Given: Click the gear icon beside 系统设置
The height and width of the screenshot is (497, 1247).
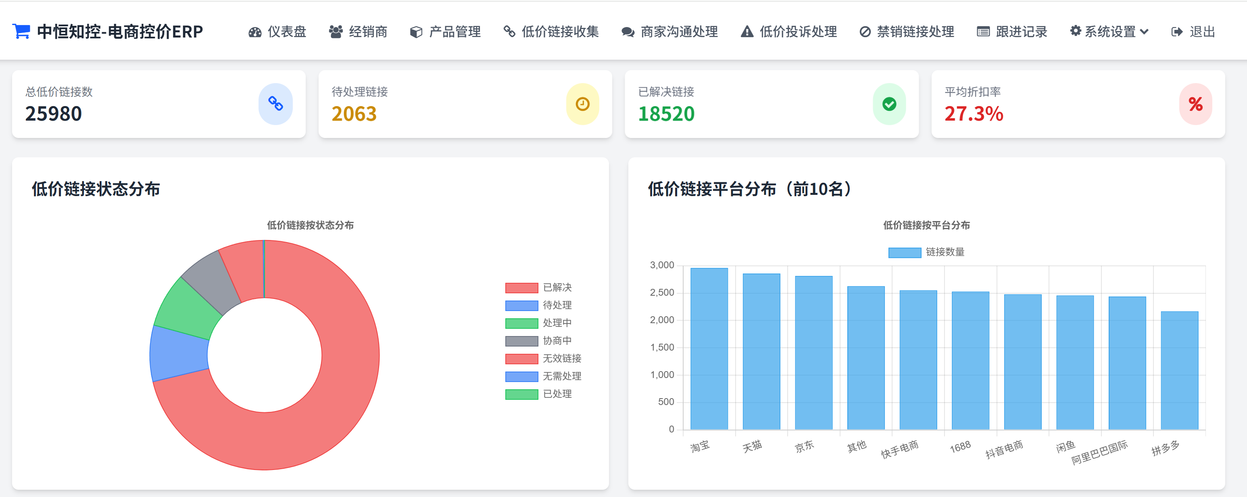Looking at the screenshot, I should [1075, 31].
